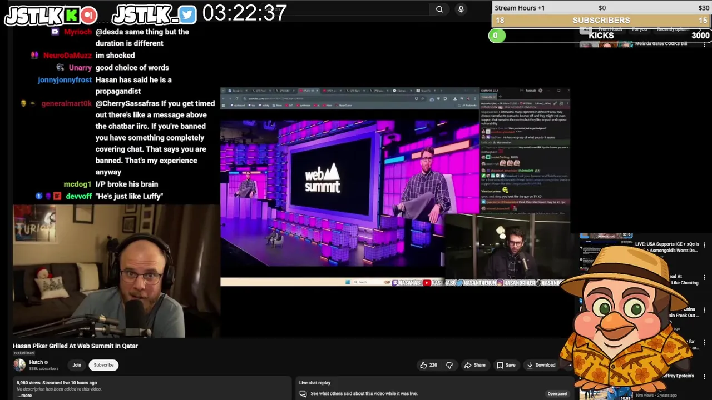Open the live chat replay panel
This screenshot has height=400, width=712.
coord(557,394)
